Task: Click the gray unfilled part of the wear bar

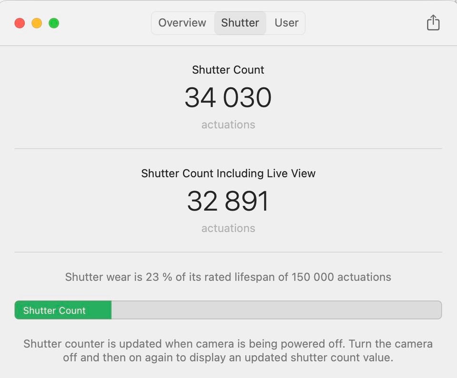Action: tap(277, 310)
